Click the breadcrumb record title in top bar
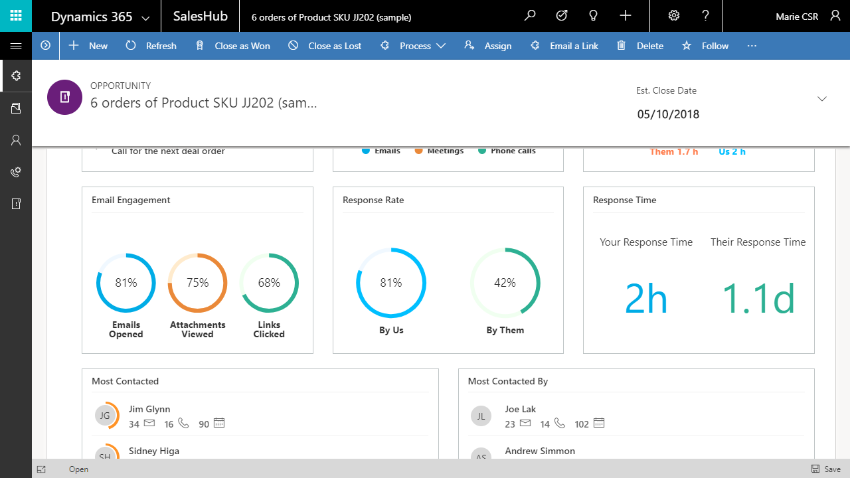The height and width of the screenshot is (478, 850). (x=331, y=17)
